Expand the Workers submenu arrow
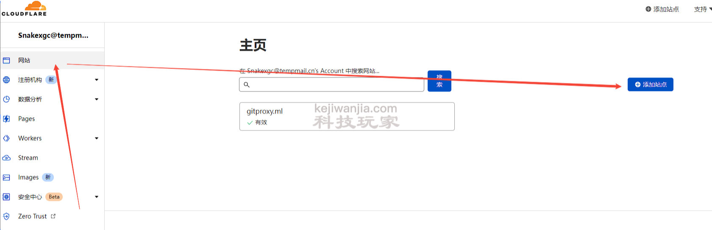The width and height of the screenshot is (712, 230). click(97, 138)
